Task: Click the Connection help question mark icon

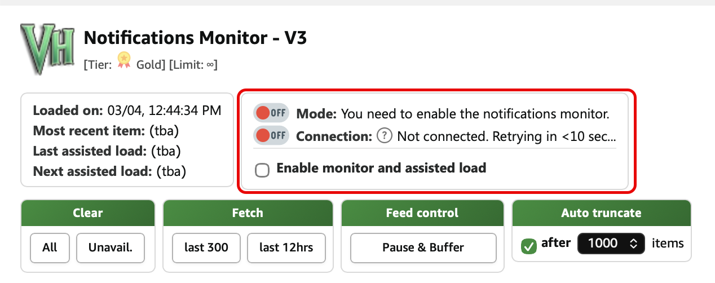Action: [x=384, y=136]
